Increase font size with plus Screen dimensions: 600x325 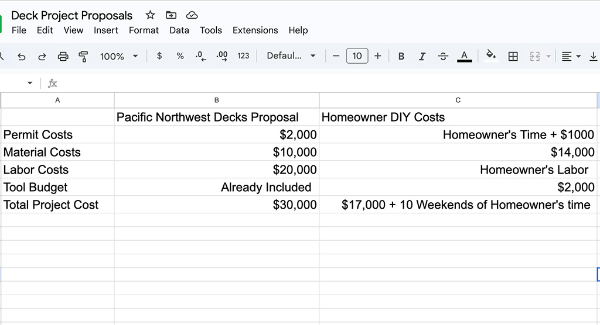[x=378, y=56]
